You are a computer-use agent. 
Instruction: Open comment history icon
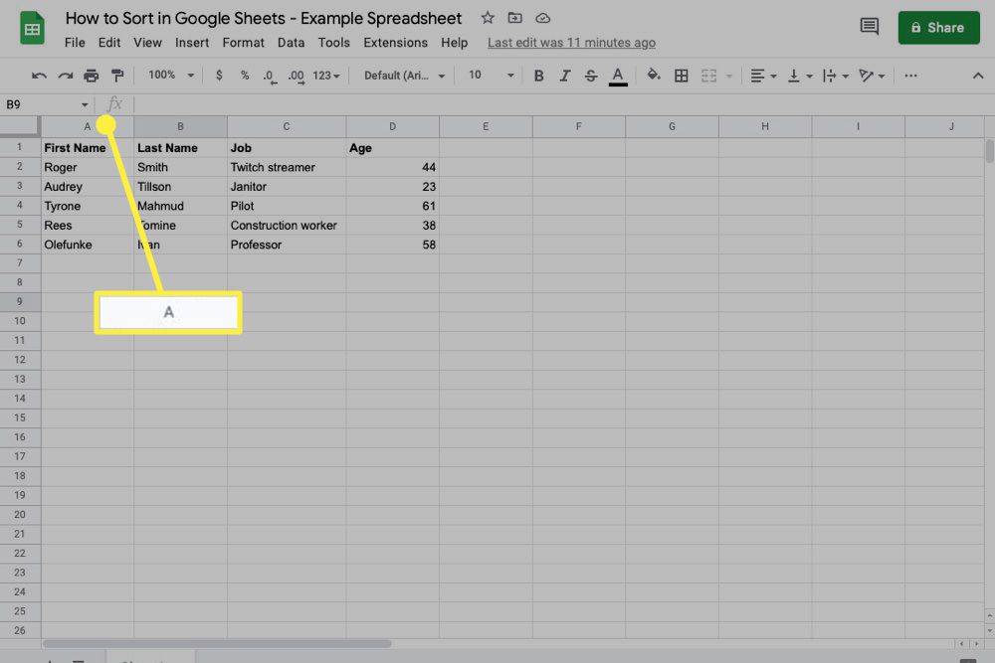[870, 27]
